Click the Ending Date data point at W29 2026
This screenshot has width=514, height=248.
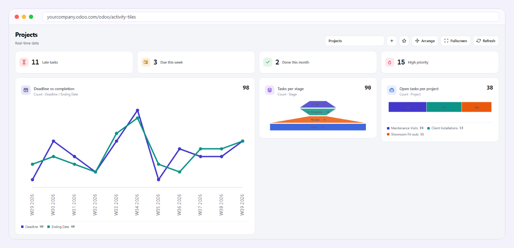tap(32, 164)
